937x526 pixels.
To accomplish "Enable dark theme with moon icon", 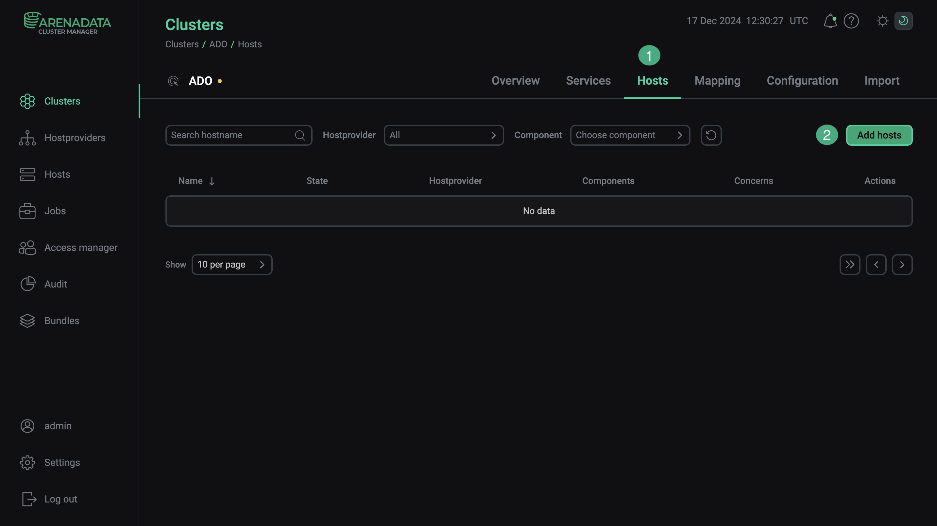I will pyautogui.click(x=904, y=21).
